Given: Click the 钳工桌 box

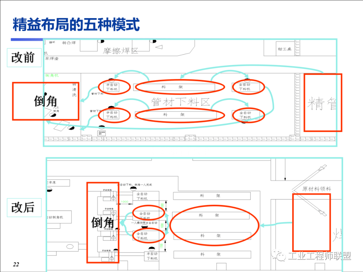Looking at the screenshot, I should [x=285, y=49].
